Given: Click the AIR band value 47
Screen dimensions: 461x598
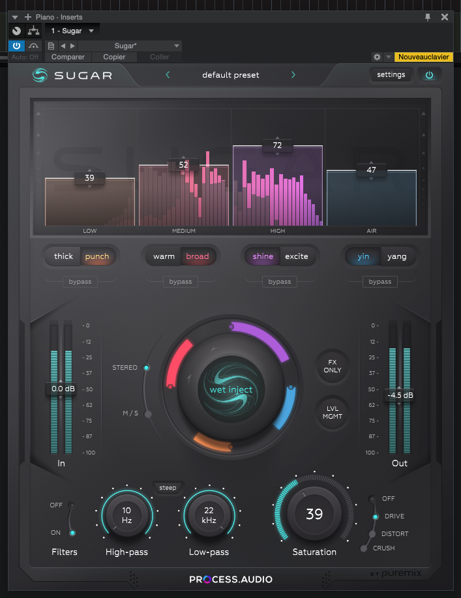Looking at the screenshot, I should pyautogui.click(x=371, y=170).
